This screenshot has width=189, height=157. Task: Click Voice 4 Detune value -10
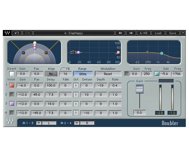86,113
